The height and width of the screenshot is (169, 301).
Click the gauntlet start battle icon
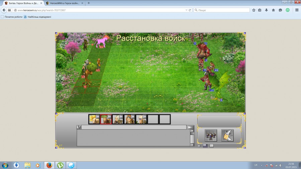click(x=227, y=135)
